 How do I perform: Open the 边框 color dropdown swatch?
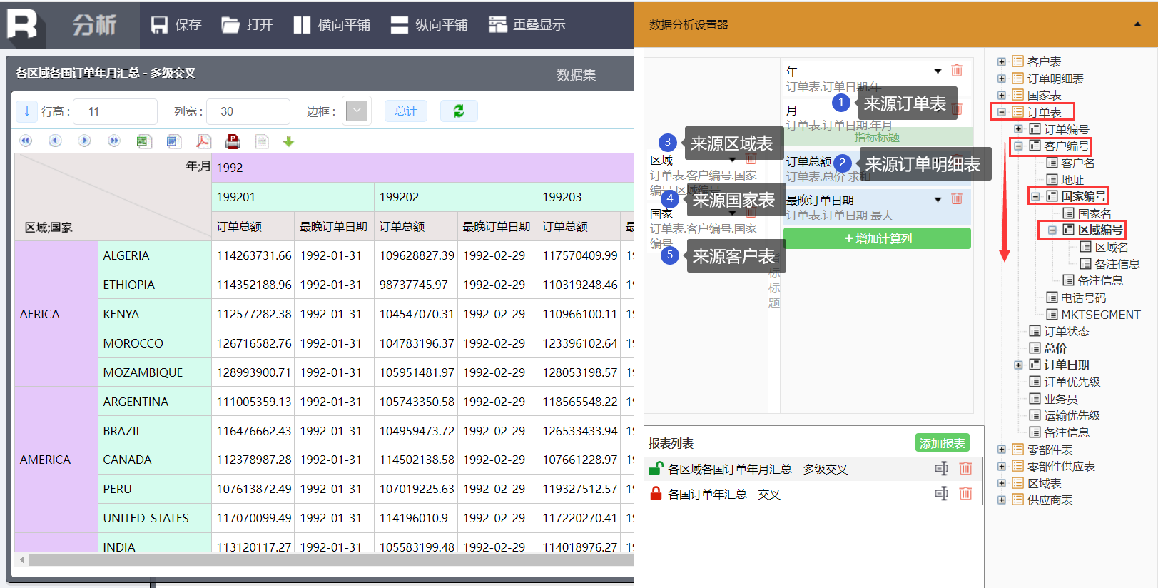pyautogui.click(x=357, y=111)
